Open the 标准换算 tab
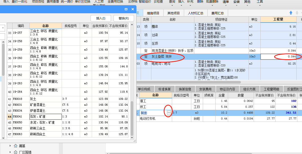 pyautogui.click(x=165, y=89)
